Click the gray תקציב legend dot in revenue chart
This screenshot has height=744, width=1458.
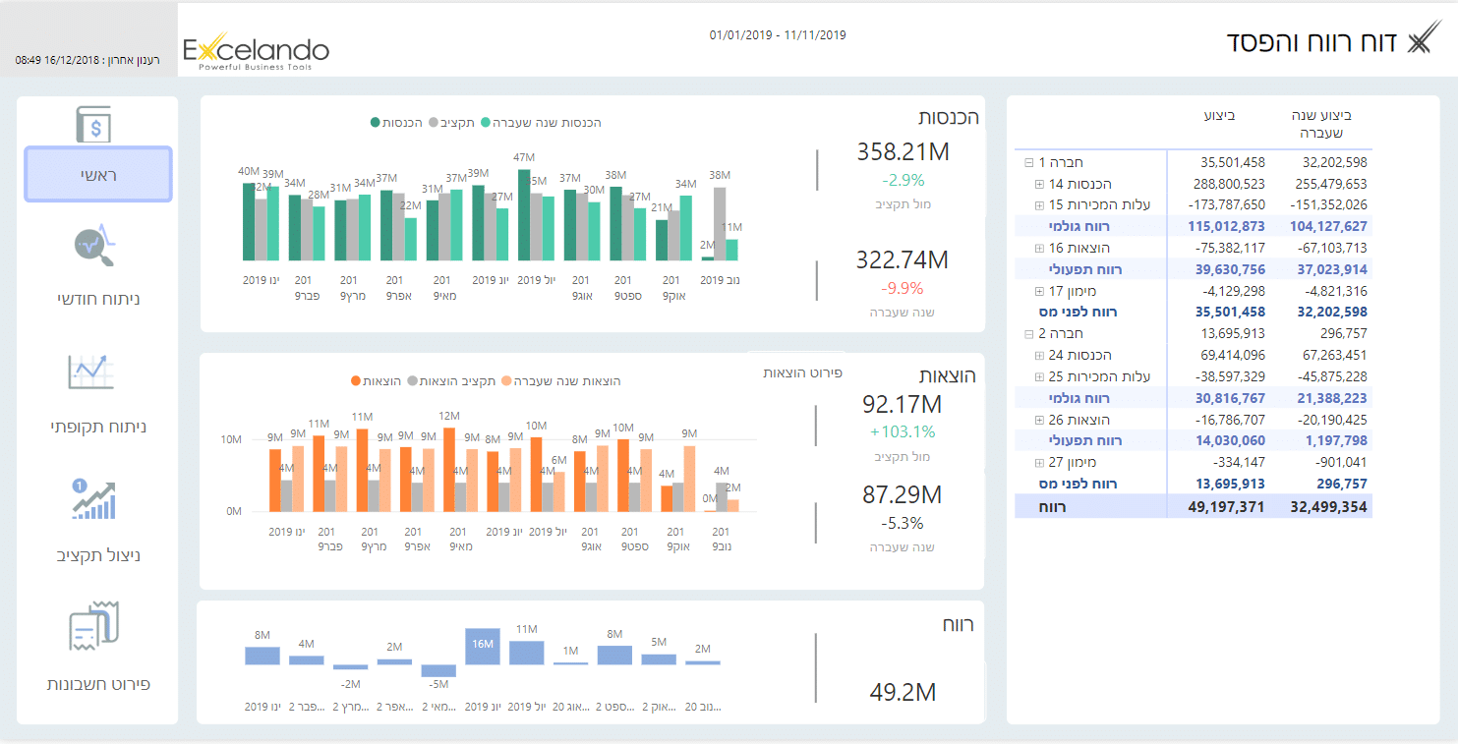(x=434, y=123)
